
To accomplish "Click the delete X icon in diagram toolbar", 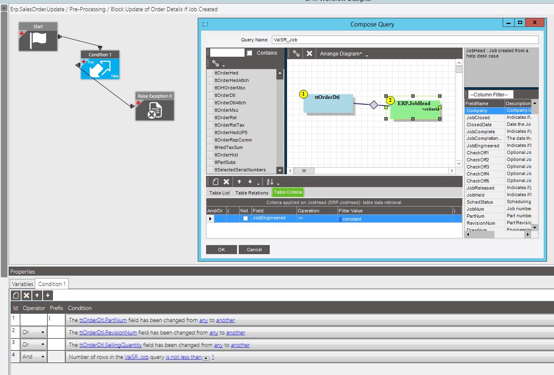I will tap(309, 53).
